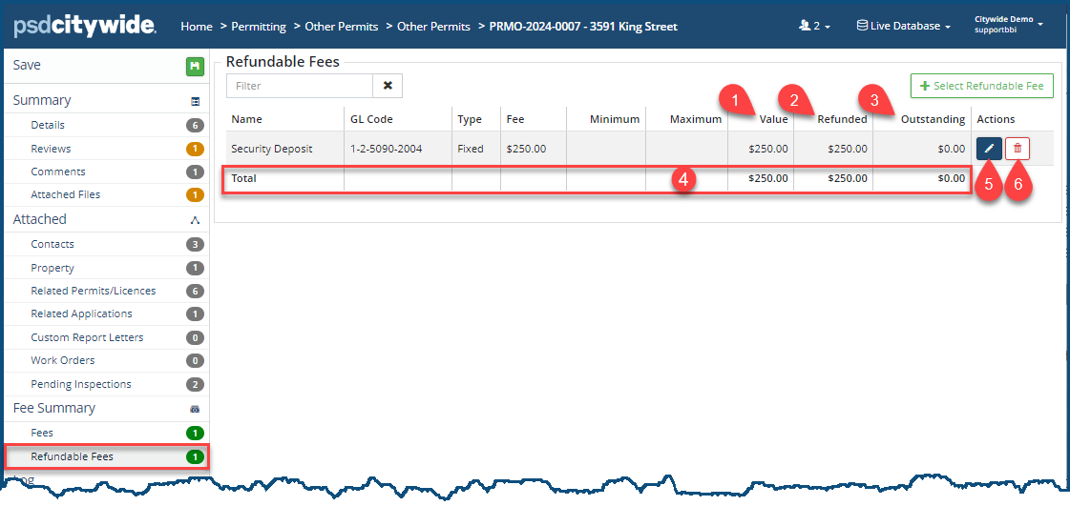The image size is (1070, 506).
Task: Click into the Filter input field
Action: 300,86
